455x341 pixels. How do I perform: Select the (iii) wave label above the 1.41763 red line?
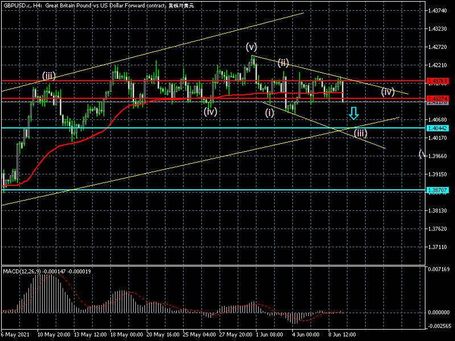point(49,76)
